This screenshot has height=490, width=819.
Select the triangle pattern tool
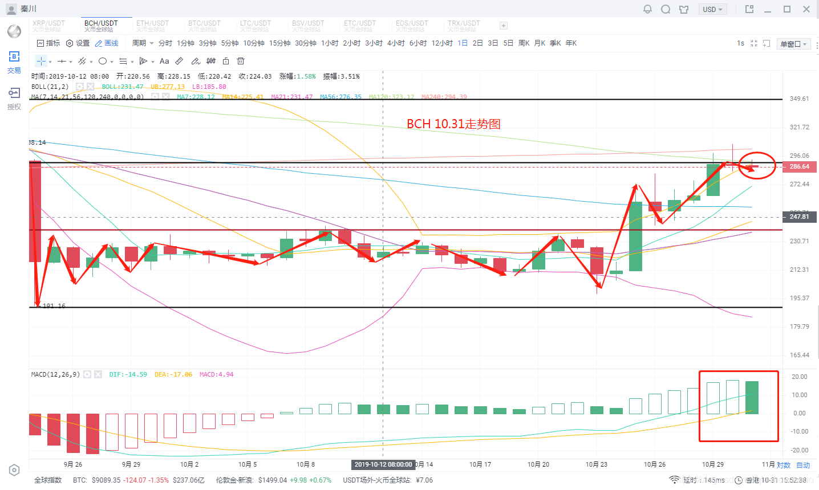[144, 61]
